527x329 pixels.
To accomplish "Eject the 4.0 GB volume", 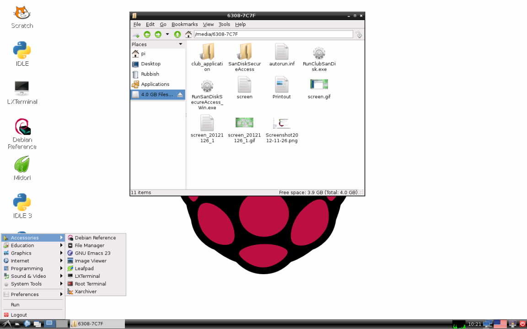I will [180, 95].
